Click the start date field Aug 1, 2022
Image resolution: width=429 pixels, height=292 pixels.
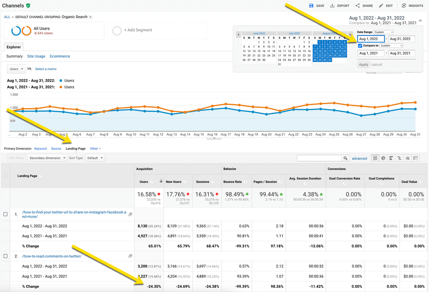[371, 39]
